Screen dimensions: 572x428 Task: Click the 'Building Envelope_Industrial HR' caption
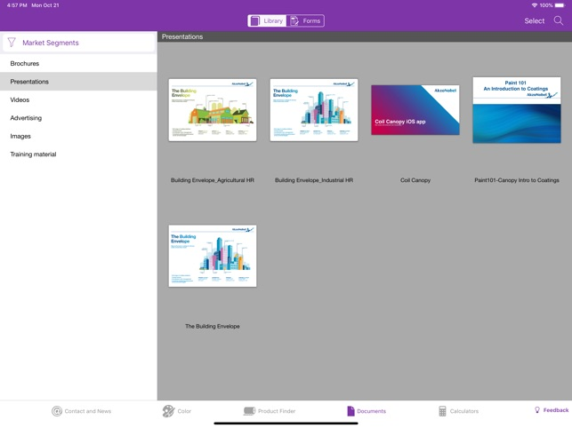click(x=314, y=180)
